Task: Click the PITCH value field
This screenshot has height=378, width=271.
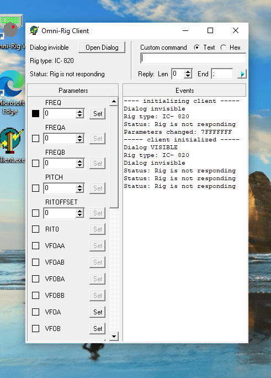Action: pos(60,188)
